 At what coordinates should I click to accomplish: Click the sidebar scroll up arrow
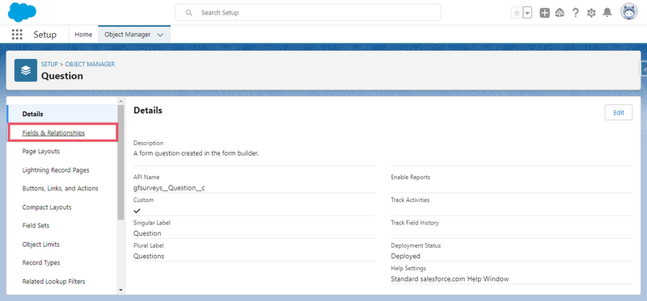121,101
